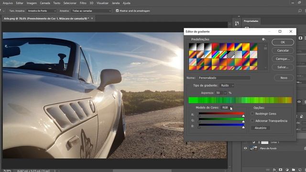The image size is (306, 172).
Task: Toggle eye icon beside the gradient bar
Action: click(299, 102)
